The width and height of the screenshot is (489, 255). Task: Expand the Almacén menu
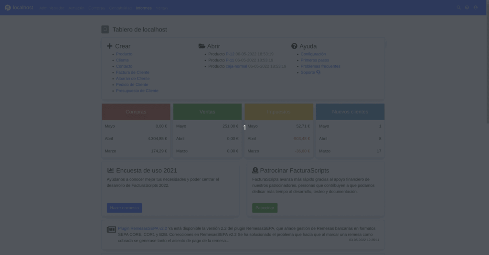click(76, 8)
